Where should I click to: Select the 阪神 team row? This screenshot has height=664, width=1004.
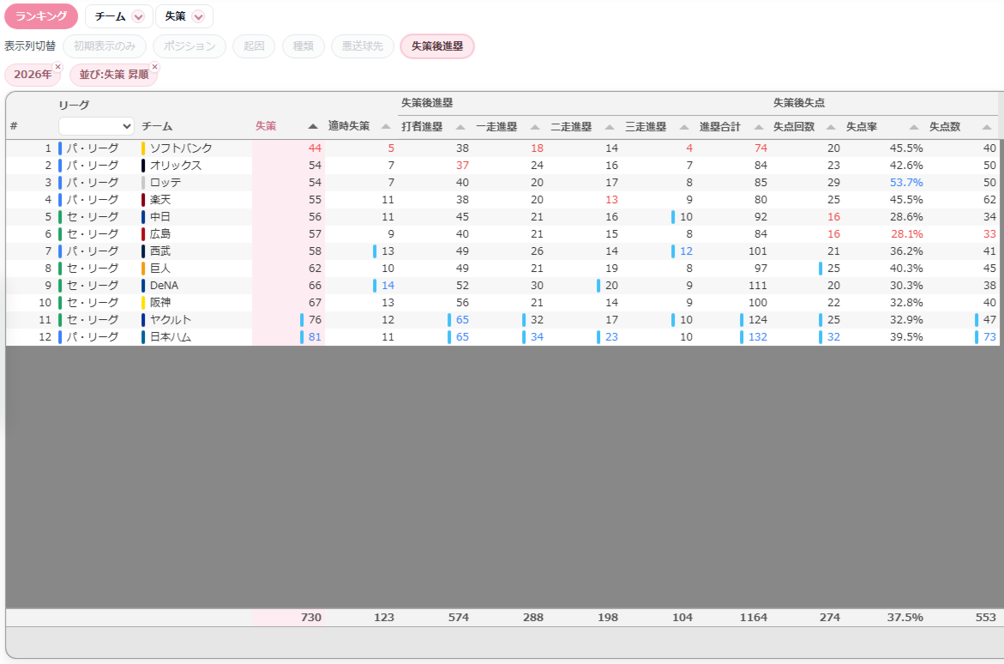502,303
